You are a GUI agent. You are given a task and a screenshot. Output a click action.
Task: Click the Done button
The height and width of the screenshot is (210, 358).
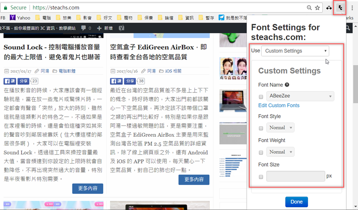coord(296,202)
